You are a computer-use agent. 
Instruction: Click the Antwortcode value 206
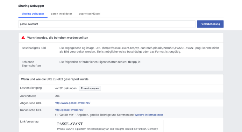57,96
